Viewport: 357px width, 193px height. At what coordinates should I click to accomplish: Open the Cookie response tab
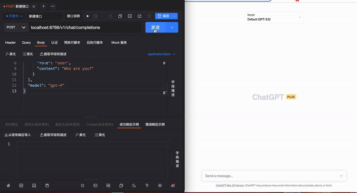[100, 124]
